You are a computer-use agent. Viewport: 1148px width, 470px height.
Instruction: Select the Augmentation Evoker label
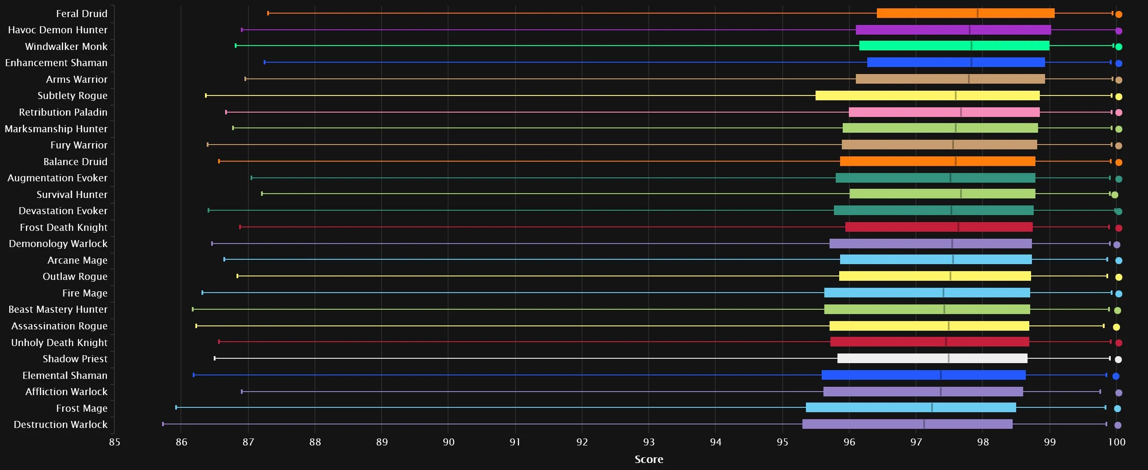click(57, 178)
